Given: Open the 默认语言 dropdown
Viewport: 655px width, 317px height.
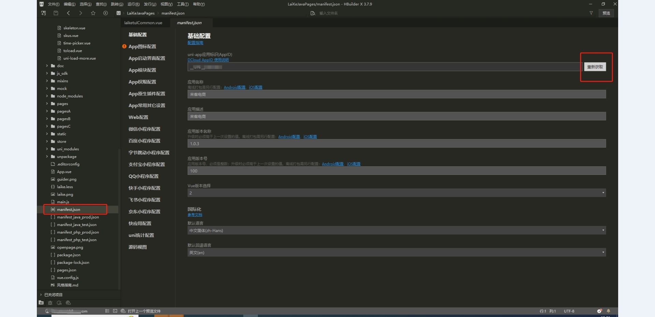Looking at the screenshot, I should [396, 230].
